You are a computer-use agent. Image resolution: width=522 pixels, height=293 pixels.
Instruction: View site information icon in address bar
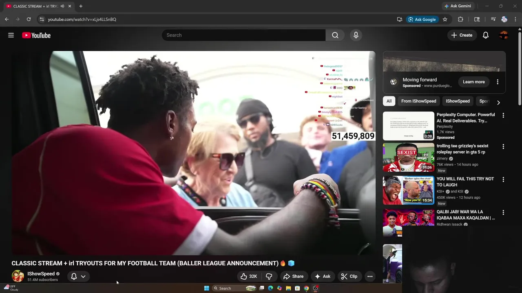(41, 19)
